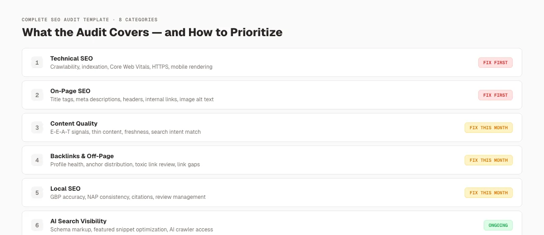Screen dimensions: 544x235
Task: Click the number 3 badge icon
Action: click(x=37, y=127)
